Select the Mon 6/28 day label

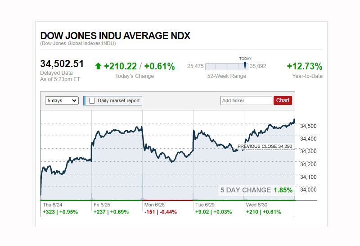pos(154,205)
